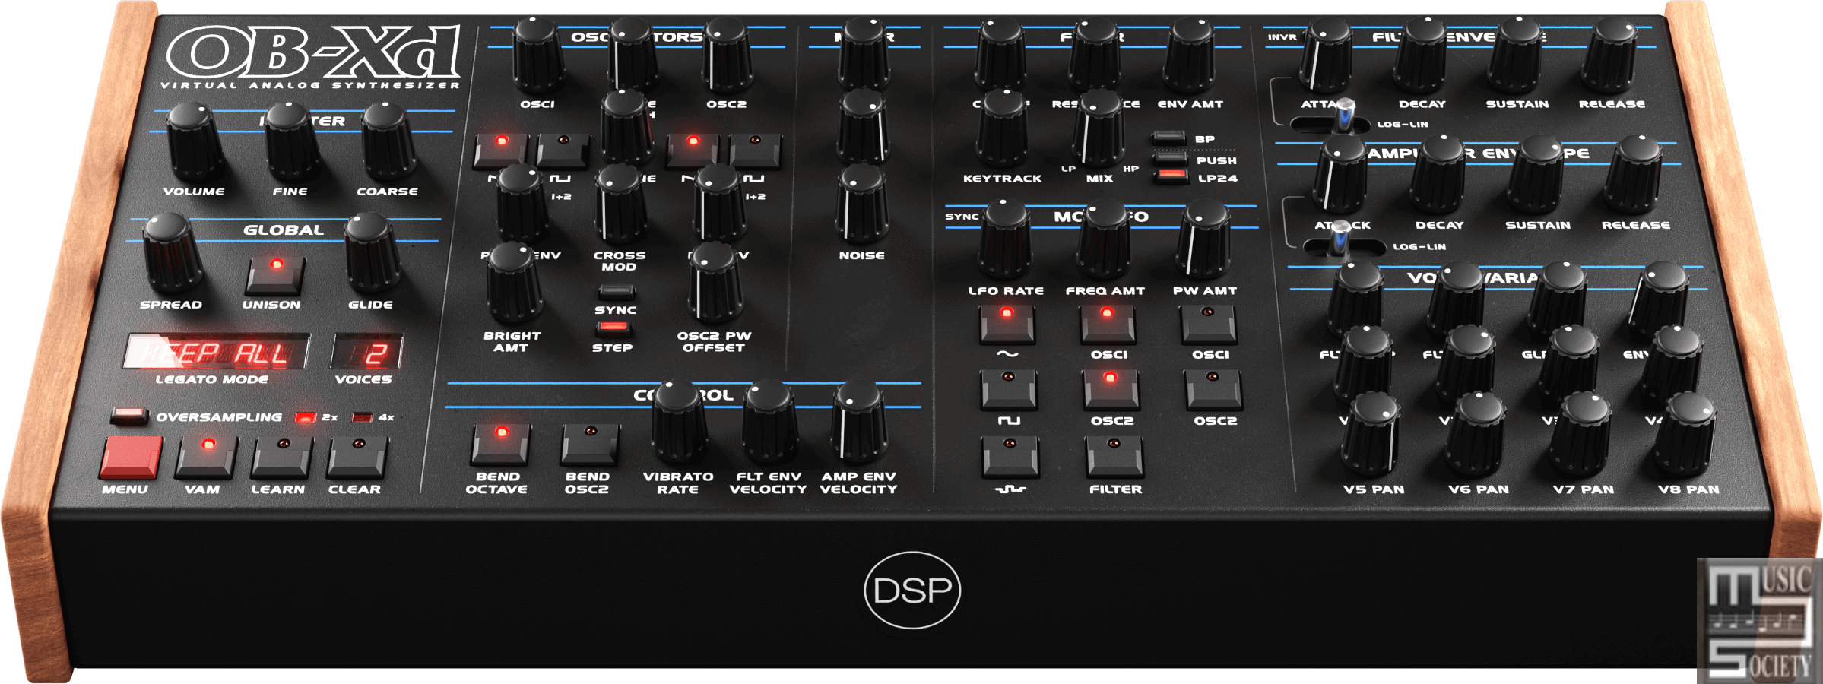Click the filter envelope SUSTAIN knob
1823x684 pixels.
pyautogui.click(x=1516, y=55)
